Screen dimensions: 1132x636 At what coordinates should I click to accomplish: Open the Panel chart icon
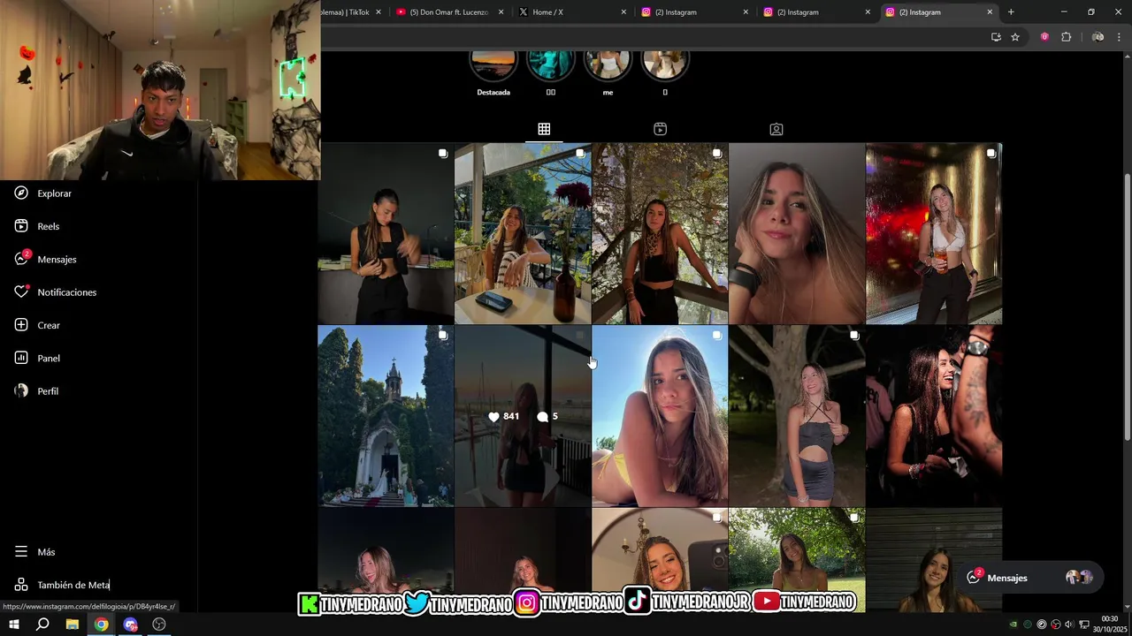[21, 358]
